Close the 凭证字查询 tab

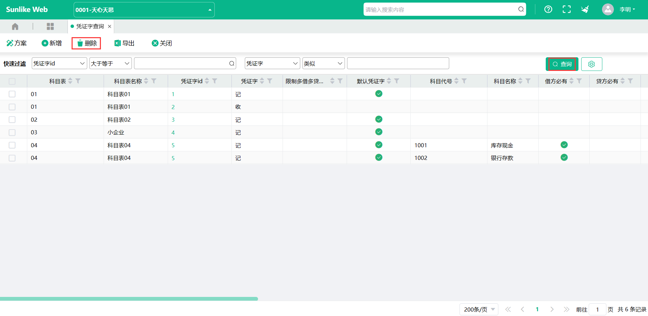coord(109,27)
